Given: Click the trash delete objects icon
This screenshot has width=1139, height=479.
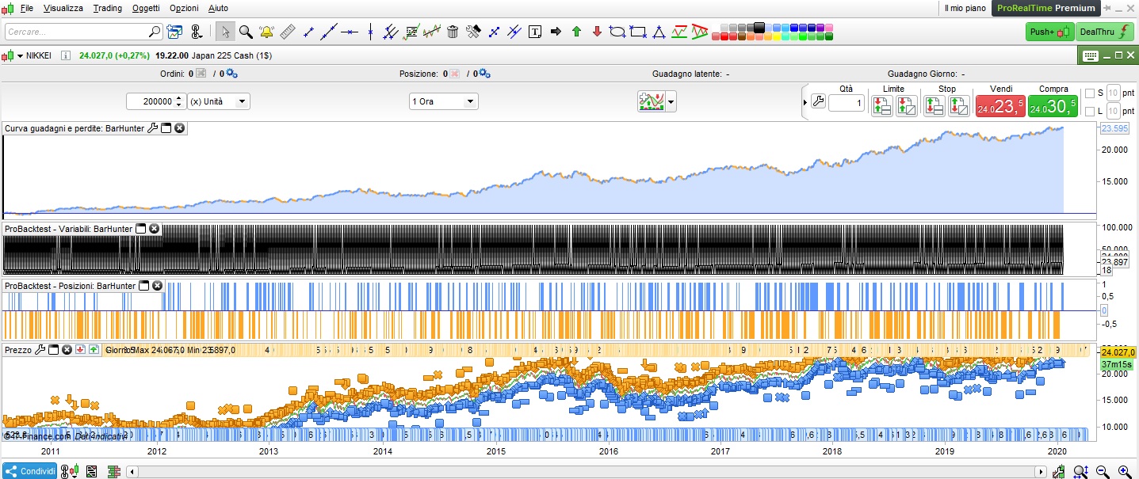Looking at the screenshot, I should point(453,32).
